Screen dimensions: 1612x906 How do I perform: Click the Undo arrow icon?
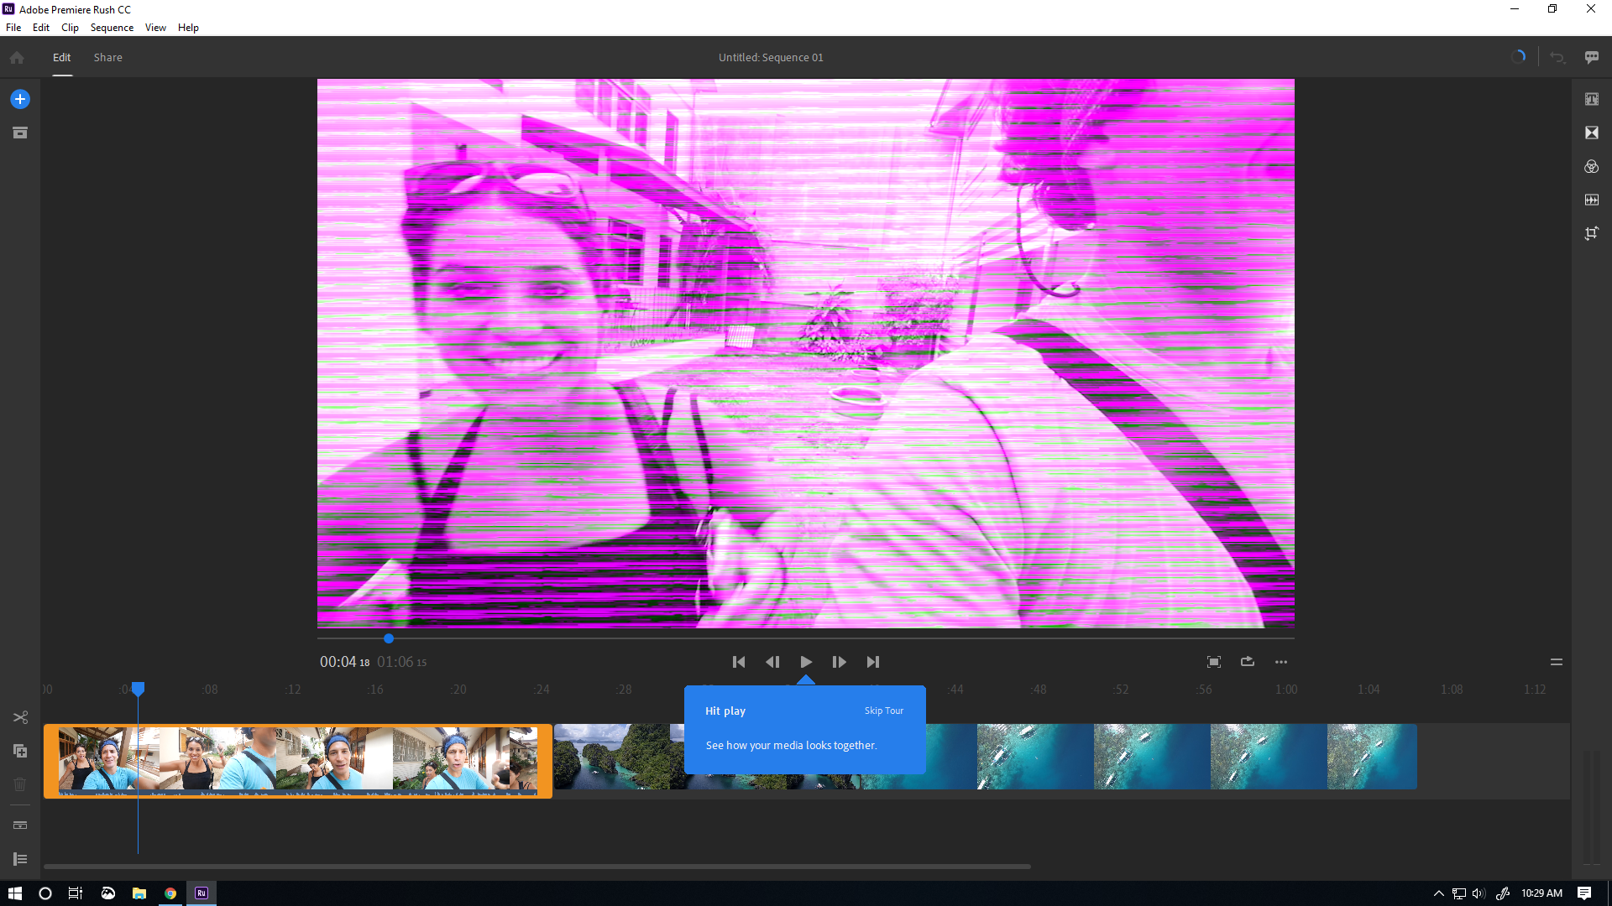coord(1557,57)
